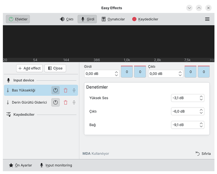Open the Ön Ayarlar presets
217x174 pixels.
click(x=21, y=165)
